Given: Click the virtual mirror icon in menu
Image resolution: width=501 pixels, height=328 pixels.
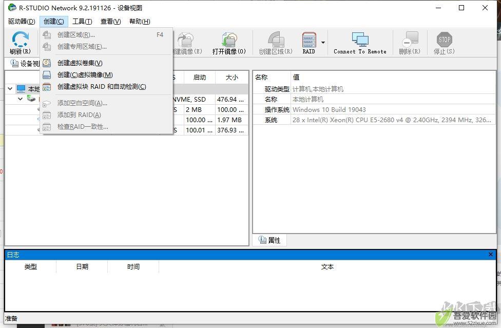Looking at the screenshot, I should coord(47,75).
